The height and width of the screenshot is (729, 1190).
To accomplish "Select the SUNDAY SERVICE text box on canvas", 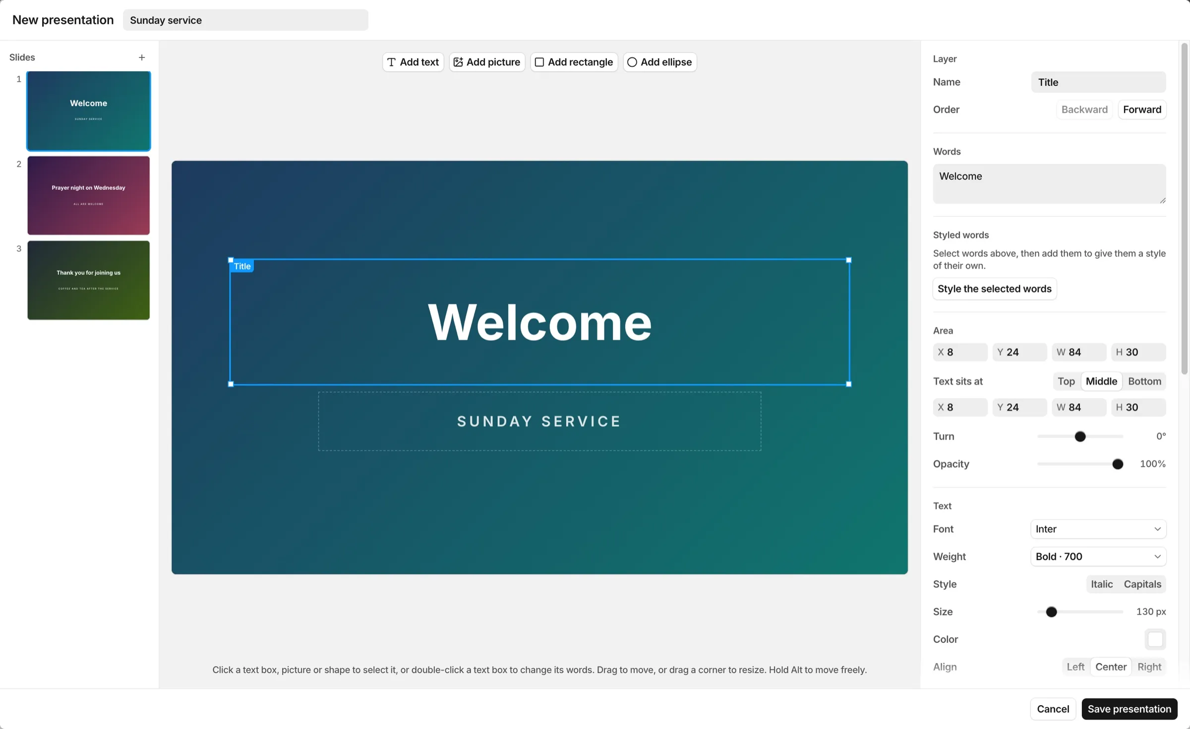I will point(539,421).
